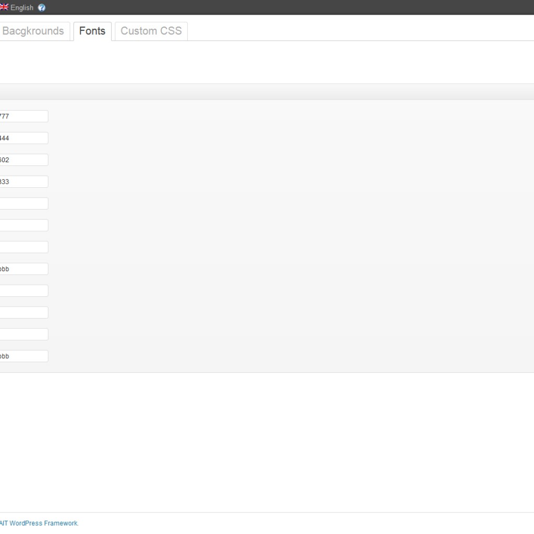Open the blue help question mark icon

click(42, 8)
